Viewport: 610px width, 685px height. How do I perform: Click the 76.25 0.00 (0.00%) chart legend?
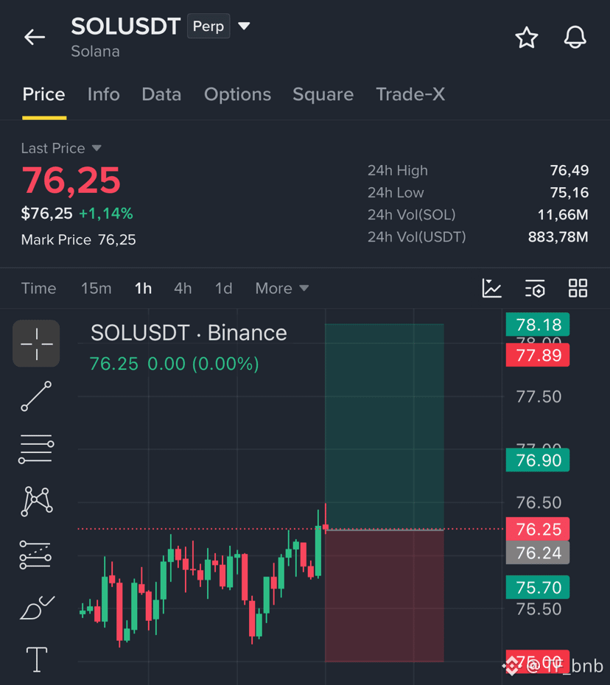coord(175,363)
